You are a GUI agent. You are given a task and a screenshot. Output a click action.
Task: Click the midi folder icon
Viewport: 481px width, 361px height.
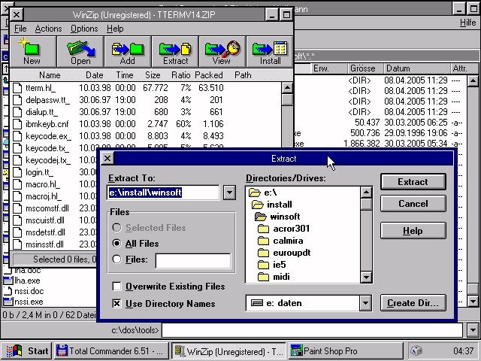[263, 277]
